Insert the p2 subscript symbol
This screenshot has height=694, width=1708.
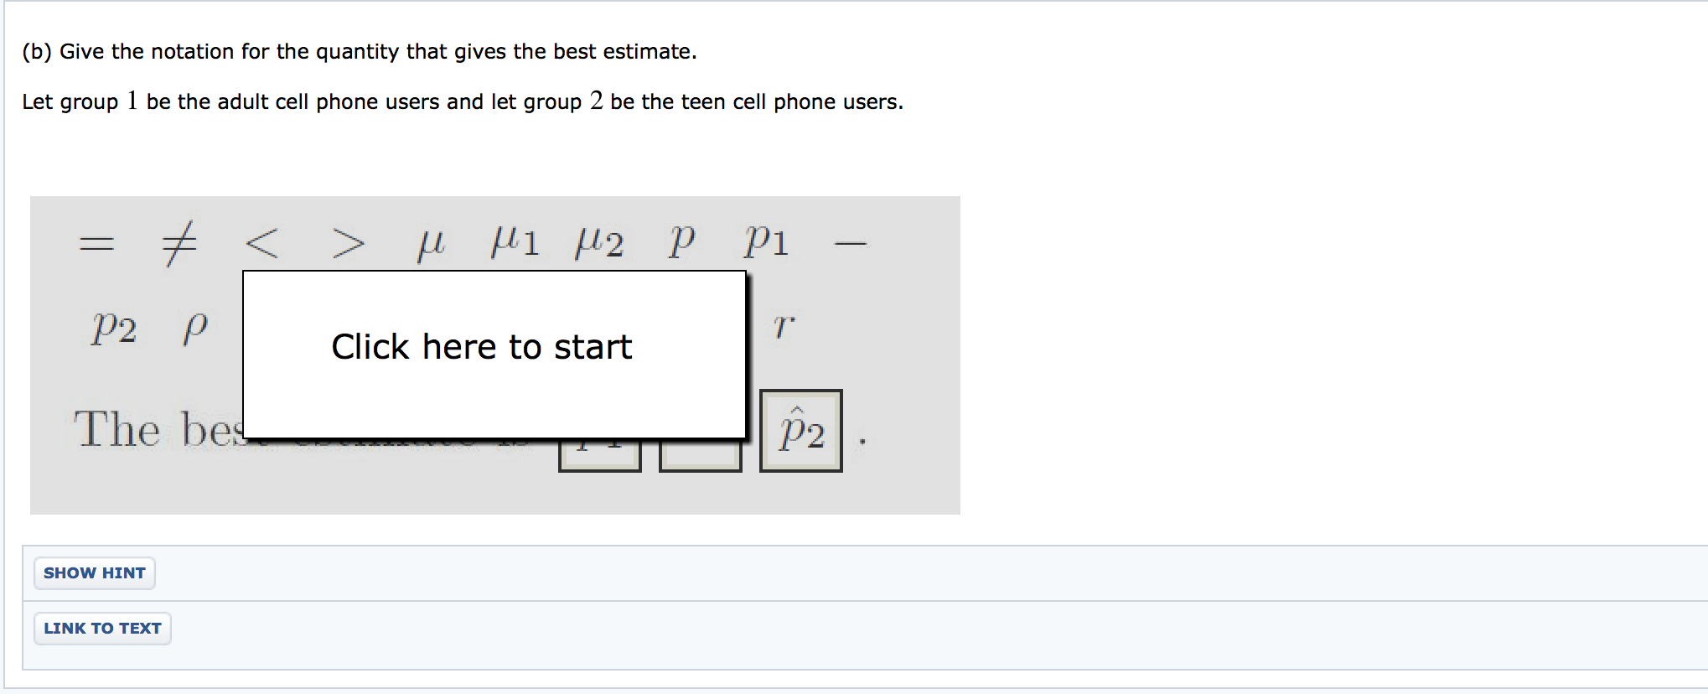(x=111, y=327)
